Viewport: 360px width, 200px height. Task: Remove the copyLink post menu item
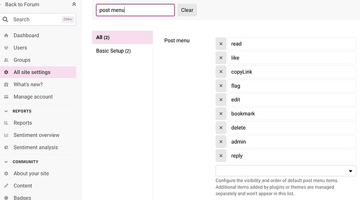221,72
